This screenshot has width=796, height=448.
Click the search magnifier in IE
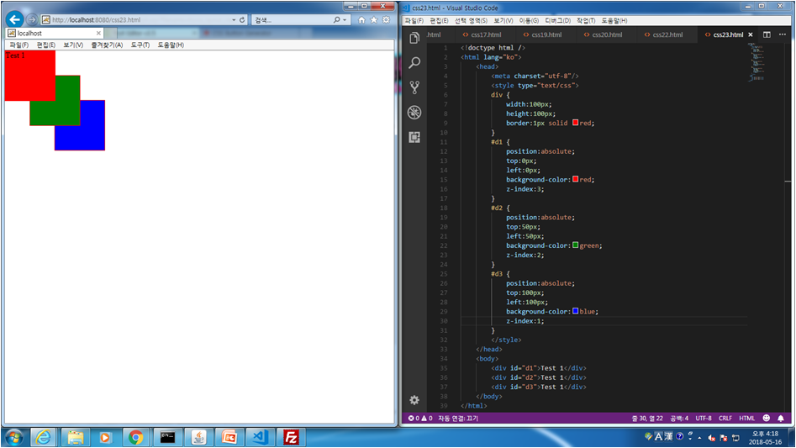pyautogui.click(x=336, y=20)
